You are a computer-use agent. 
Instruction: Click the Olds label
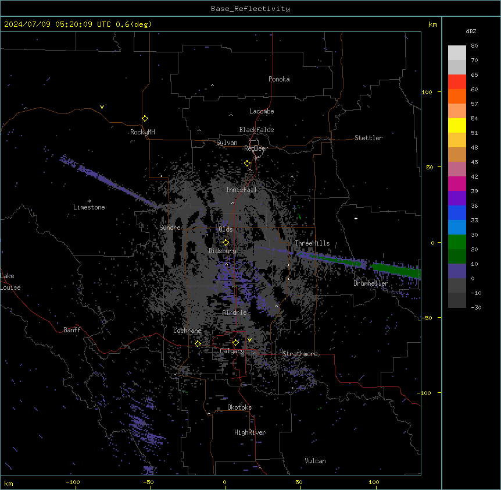click(226, 229)
